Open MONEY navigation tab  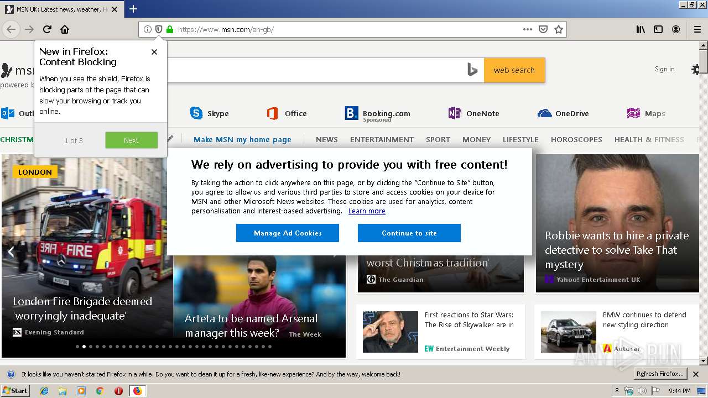coord(476,139)
